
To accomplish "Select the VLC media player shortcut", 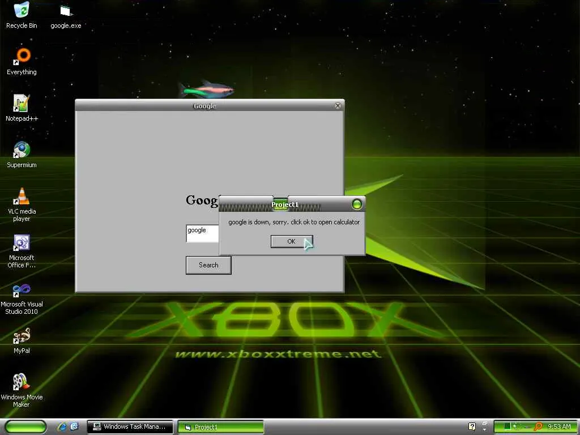I will (x=22, y=204).
